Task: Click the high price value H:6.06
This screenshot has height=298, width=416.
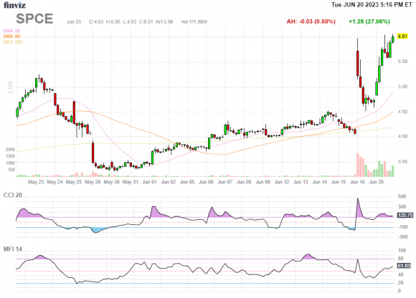Action: pyautogui.click(x=113, y=21)
